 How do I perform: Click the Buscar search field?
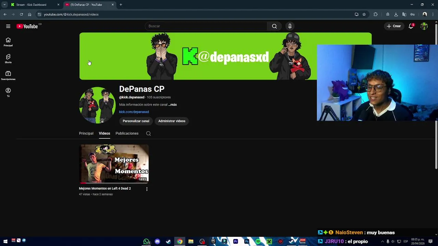[206, 26]
